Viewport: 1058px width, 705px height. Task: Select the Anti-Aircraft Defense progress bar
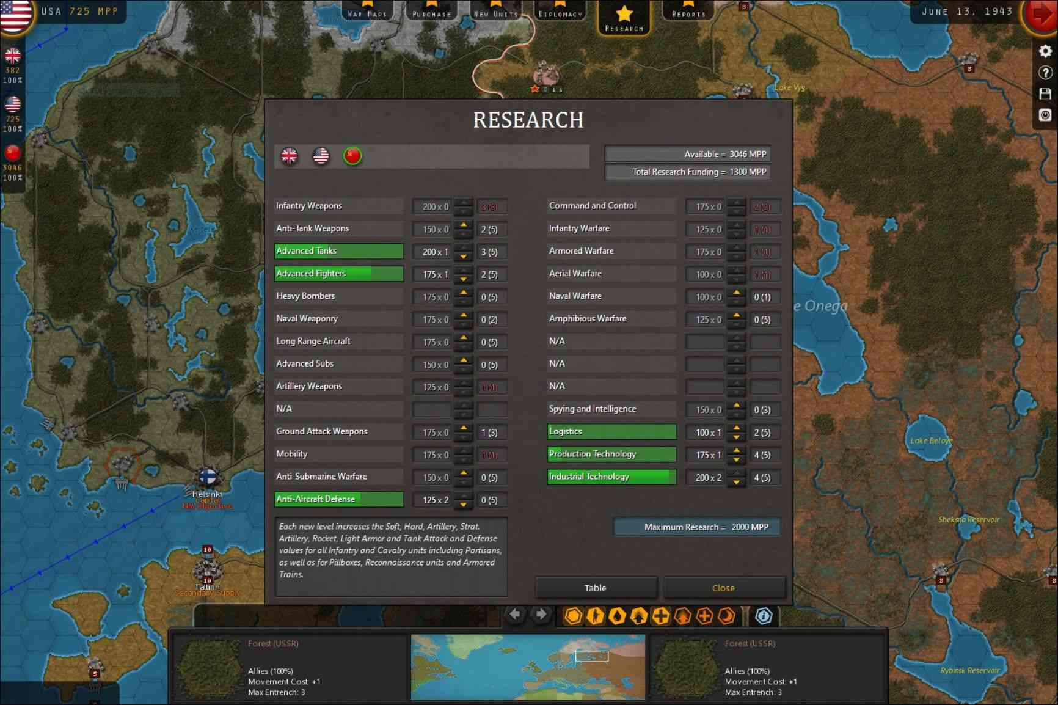tap(339, 499)
